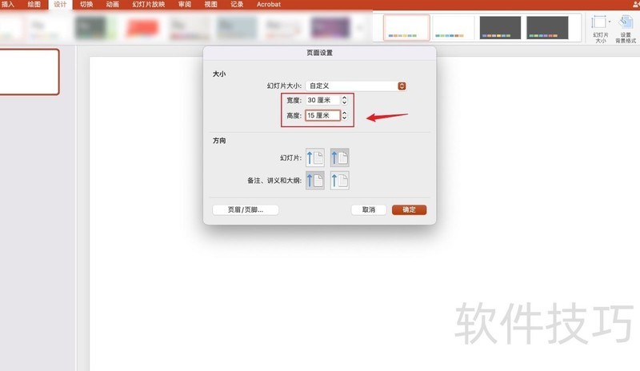
Task: Open 设置背景格式 in the ribbon
Action: coord(626,29)
